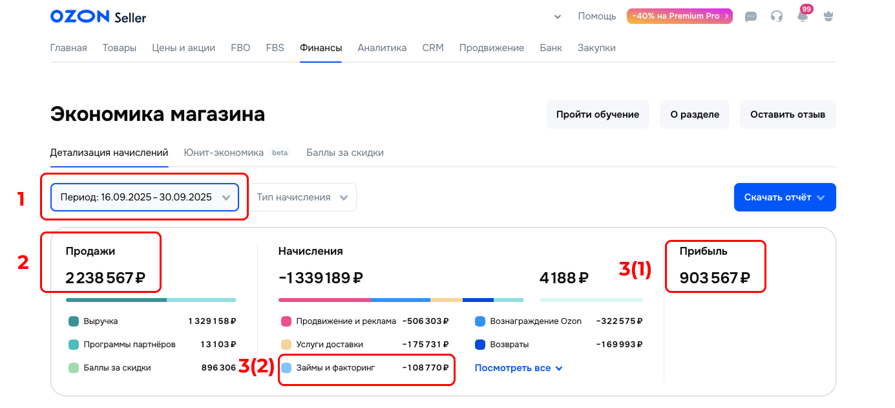Switch to the Юнит-экономика tab
The width and height of the screenshot is (895, 408).
coord(224,153)
